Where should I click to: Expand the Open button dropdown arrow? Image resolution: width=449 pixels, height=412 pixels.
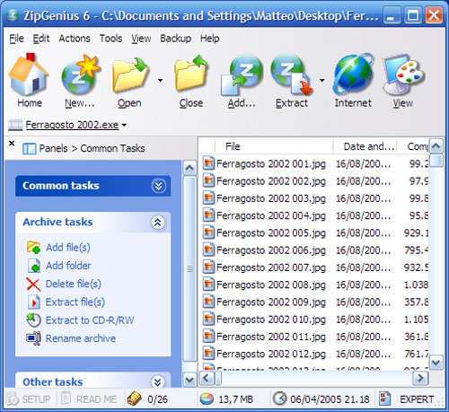coord(161,80)
